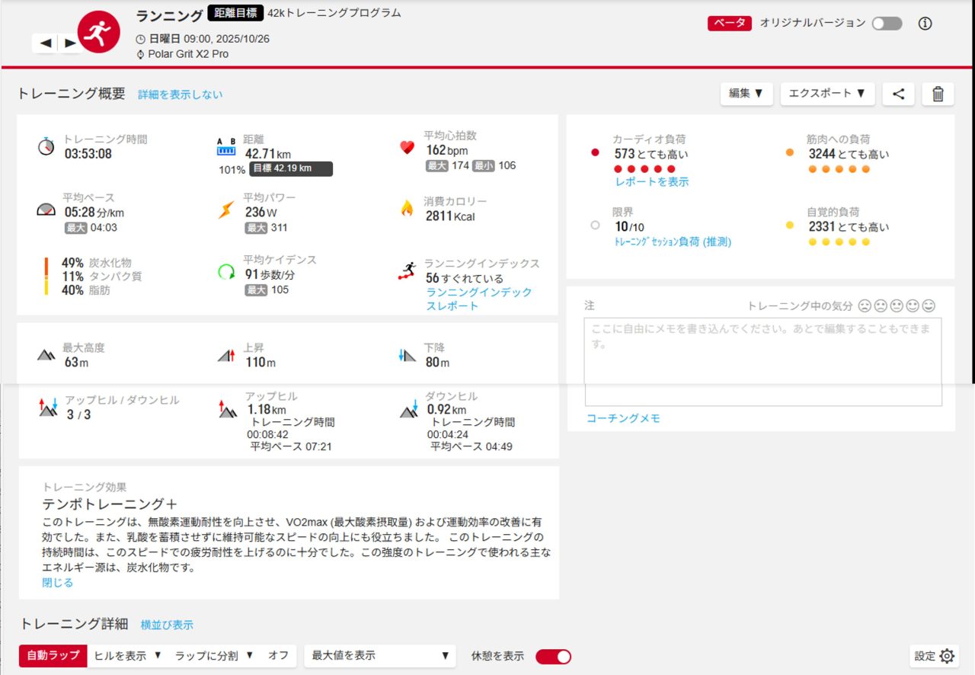Image resolution: width=975 pixels, height=675 pixels.
Task: Click the settings gear icon
Action: pos(947,656)
